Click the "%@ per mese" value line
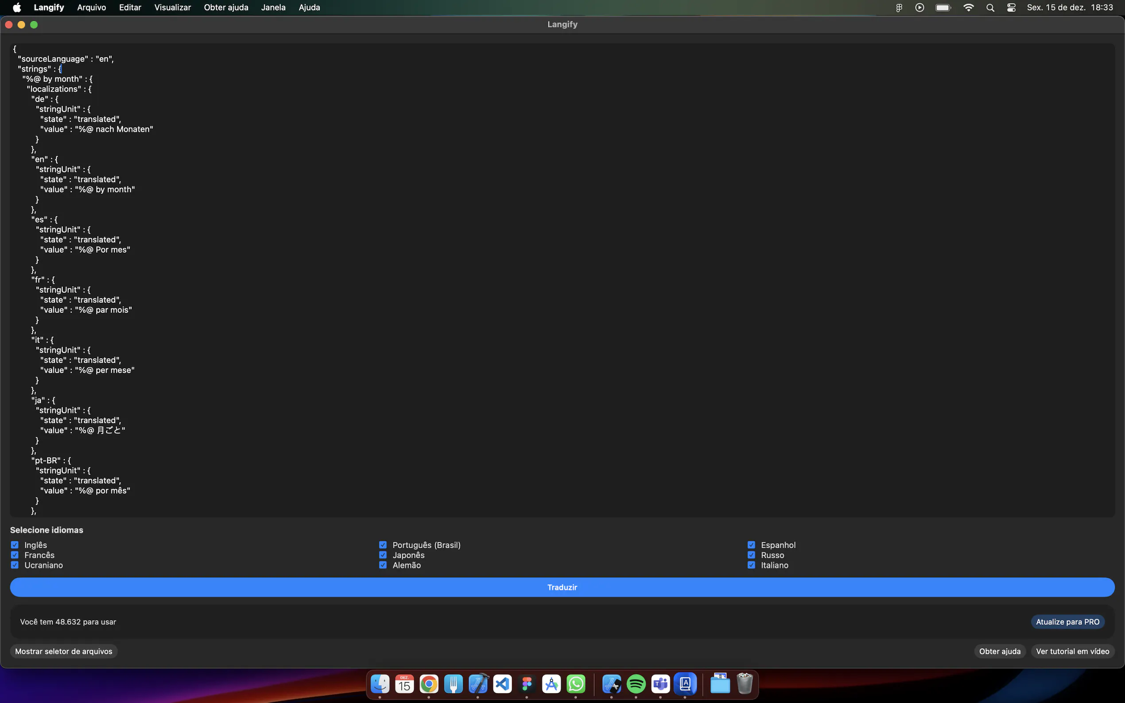The width and height of the screenshot is (1125, 703). (87, 371)
